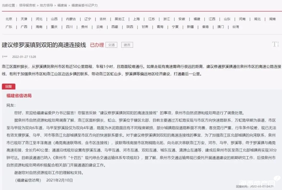This screenshot has width=282, height=190.
Task: Click the line 谢谢您对自然资源规划工作的理解和支持
Action: coord(49,173)
